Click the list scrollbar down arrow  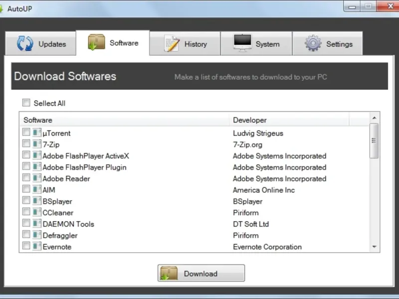coord(375,247)
